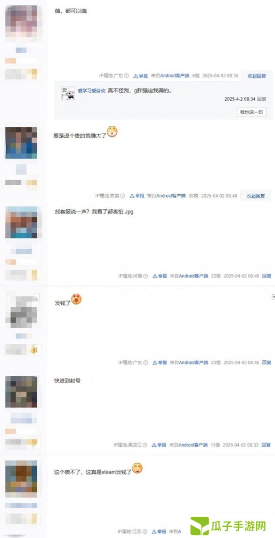Reply to the 22楼 post
This screenshot has width=275, height=538.
(x=267, y=276)
